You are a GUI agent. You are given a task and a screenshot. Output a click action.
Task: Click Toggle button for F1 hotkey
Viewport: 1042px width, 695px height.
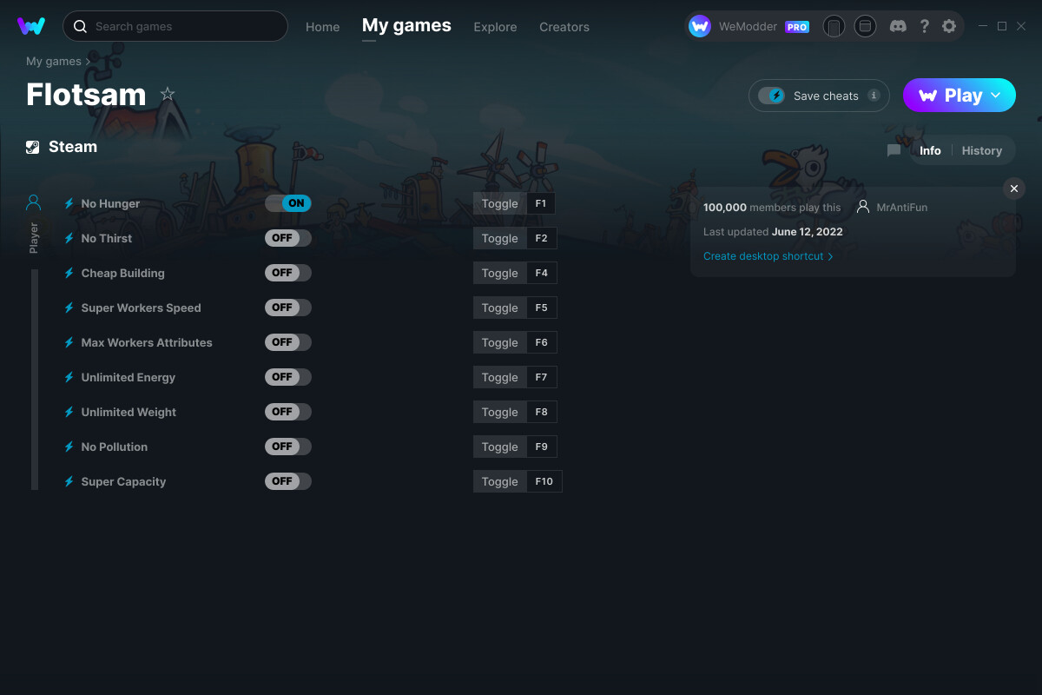[x=500, y=203]
